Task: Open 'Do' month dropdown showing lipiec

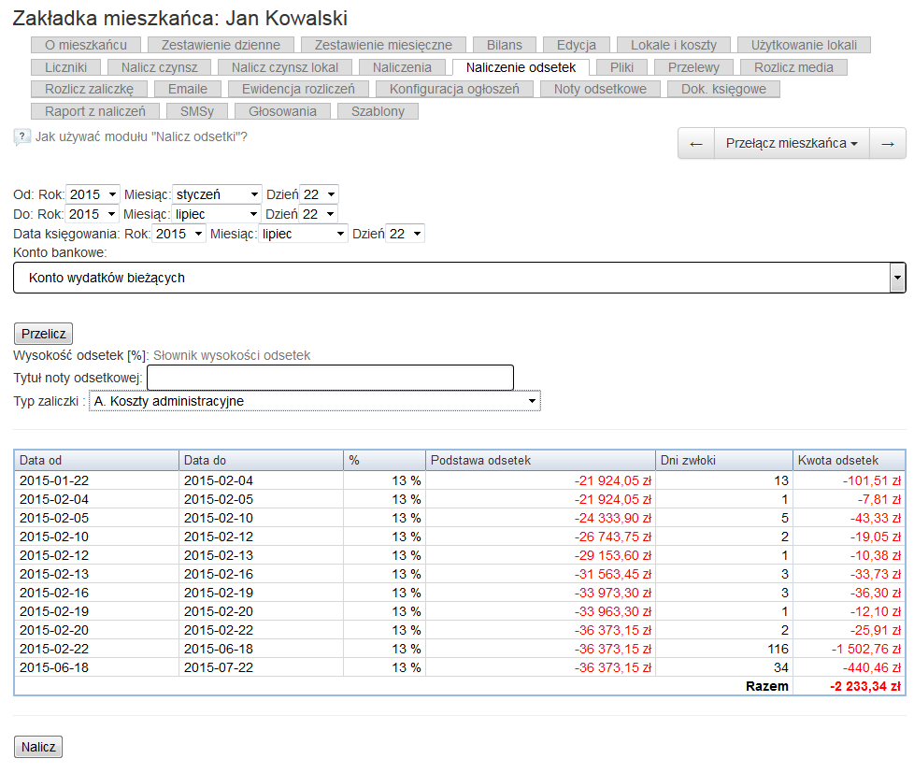Action: click(216, 214)
